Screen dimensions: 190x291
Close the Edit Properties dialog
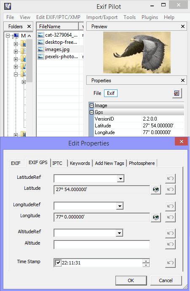click(x=181, y=141)
